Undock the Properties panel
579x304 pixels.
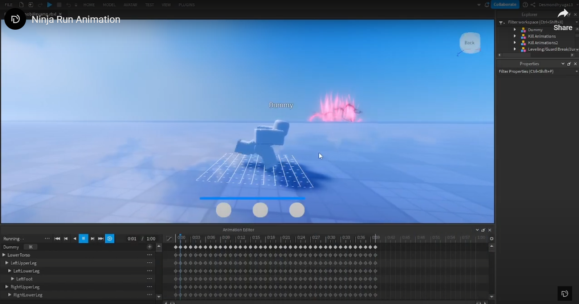pyautogui.click(x=569, y=64)
